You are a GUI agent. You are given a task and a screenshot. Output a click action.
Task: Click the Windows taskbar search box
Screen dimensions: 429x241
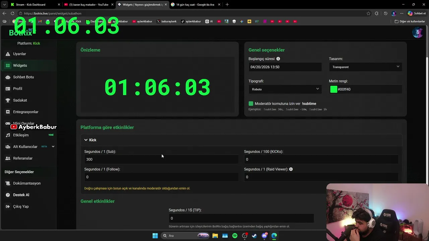(184, 236)
